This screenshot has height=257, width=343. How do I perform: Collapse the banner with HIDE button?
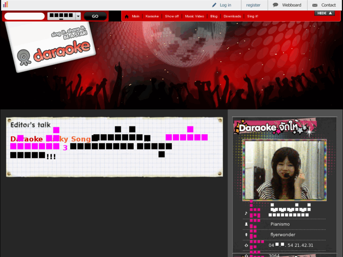(325, 13)
